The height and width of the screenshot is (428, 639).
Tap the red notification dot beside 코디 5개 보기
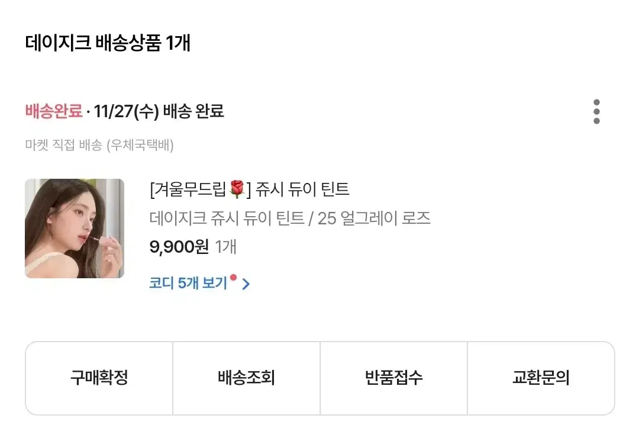click(x=233, y=278)
